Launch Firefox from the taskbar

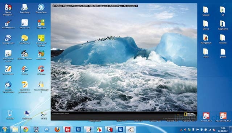57,130
